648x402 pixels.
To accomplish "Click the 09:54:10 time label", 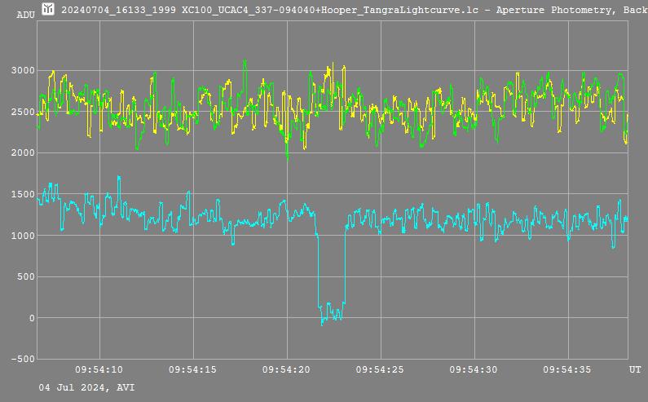I will coord(99,369).
